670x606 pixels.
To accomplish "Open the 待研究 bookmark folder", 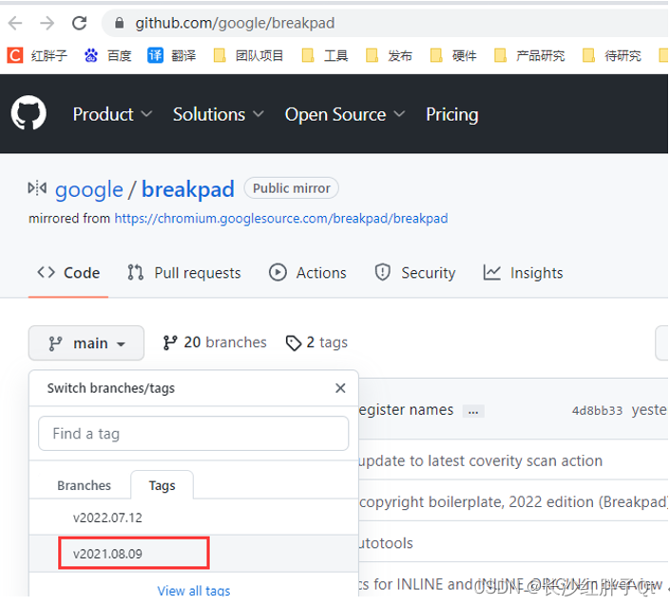I will click(x=612, y=55).
